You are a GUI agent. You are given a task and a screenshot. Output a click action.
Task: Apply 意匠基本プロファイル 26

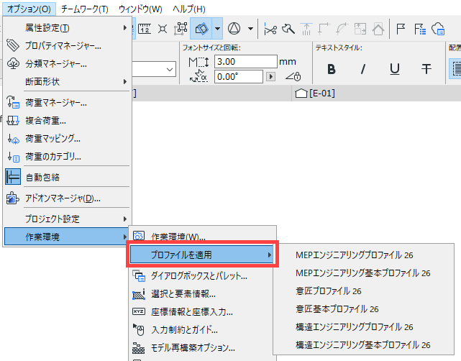pyautogui.click(x=364, y=309)
